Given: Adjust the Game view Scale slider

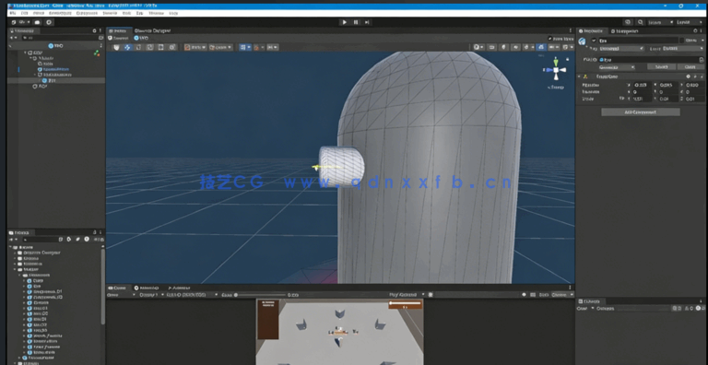Looking at the screenshot, I should pos(260,295).
